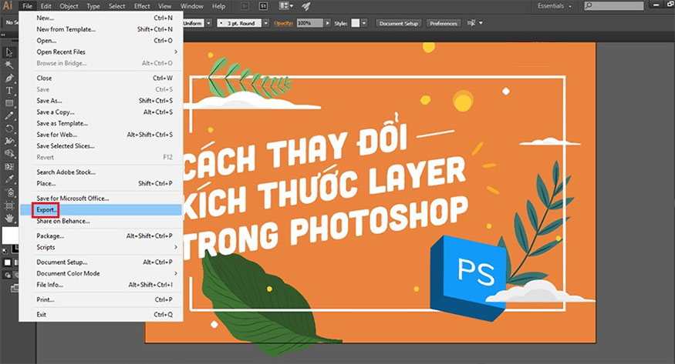
Task: Select the Hand tool
Action: [x=9, y=218]
